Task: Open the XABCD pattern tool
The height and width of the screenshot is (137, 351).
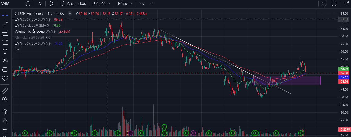Action: (x=5, y=60)
